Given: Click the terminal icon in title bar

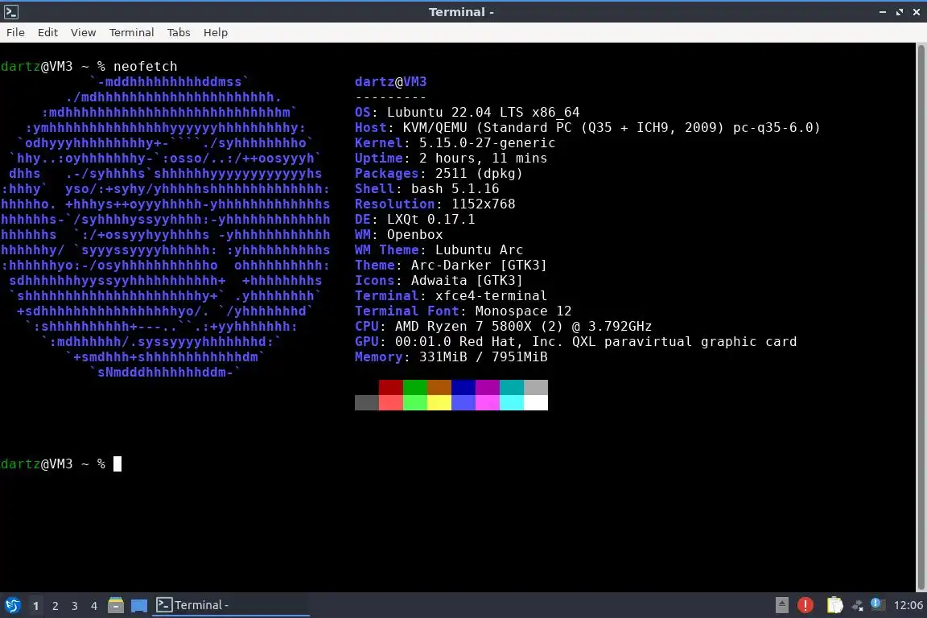Looking at the screenshot, I should point(11,12).
